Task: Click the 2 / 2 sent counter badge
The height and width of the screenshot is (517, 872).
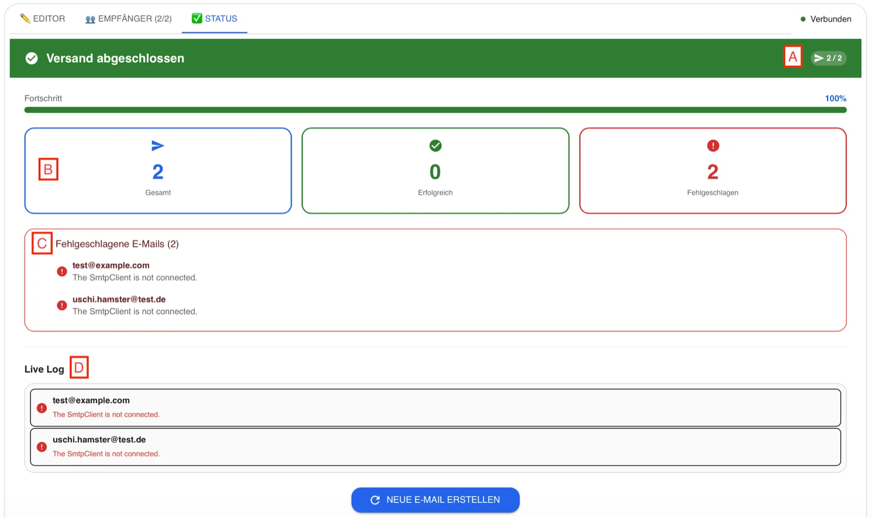Action: click(828, 58)
